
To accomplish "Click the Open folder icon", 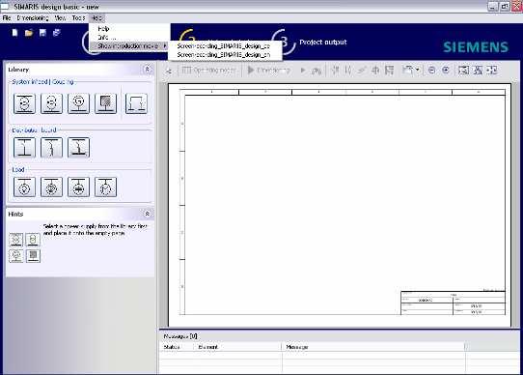I will point(29,33).
